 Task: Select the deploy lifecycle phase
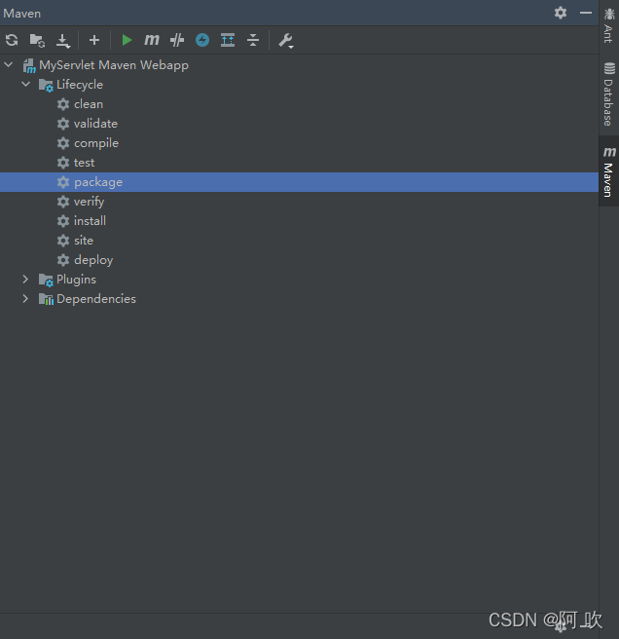(x=93, y=260)
